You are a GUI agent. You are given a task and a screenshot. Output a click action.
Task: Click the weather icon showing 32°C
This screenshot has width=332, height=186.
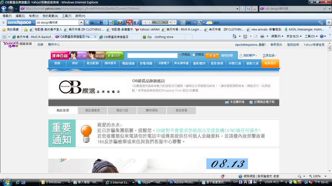[x=209, y=22]
